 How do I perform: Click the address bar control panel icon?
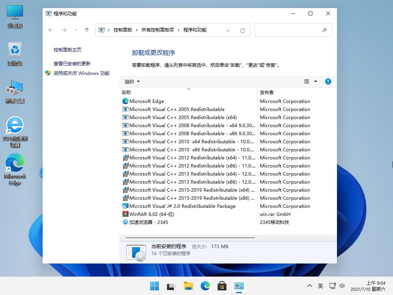[101, 30]
